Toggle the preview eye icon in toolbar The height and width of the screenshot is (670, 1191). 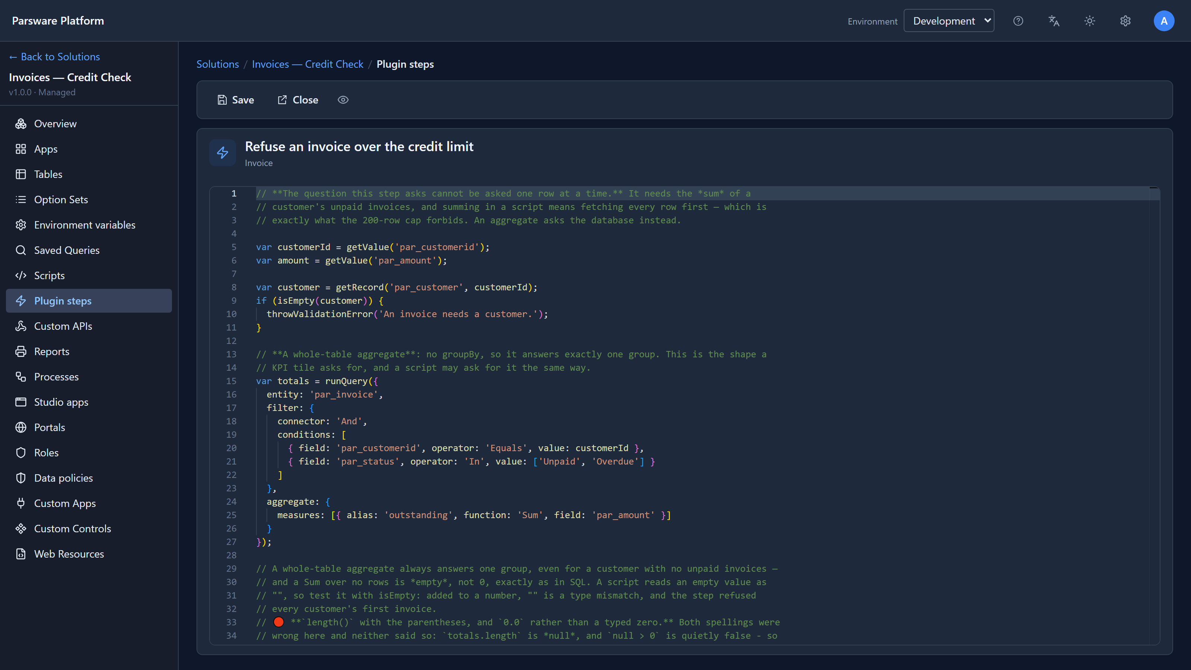click(343, 100)
